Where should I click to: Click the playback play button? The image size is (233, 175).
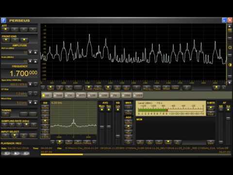(16, 153)
